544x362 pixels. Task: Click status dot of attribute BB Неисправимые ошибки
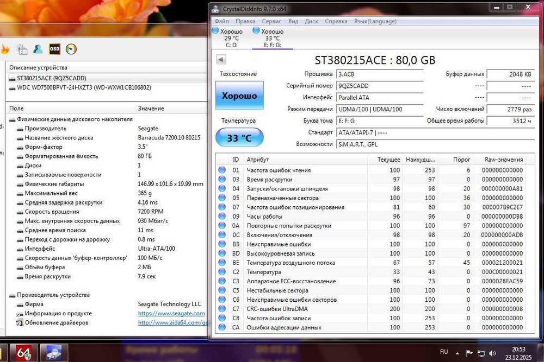click(x=222, y=244)
